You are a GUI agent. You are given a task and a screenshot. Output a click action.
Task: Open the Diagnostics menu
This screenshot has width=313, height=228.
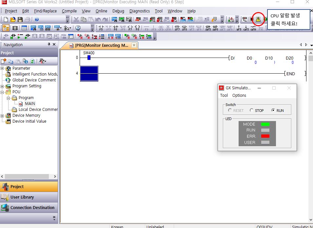pyautogui.click(x=140, y=11)
